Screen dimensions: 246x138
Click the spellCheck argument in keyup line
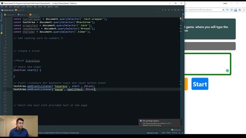pyautogui.click(x=75, y=89)
